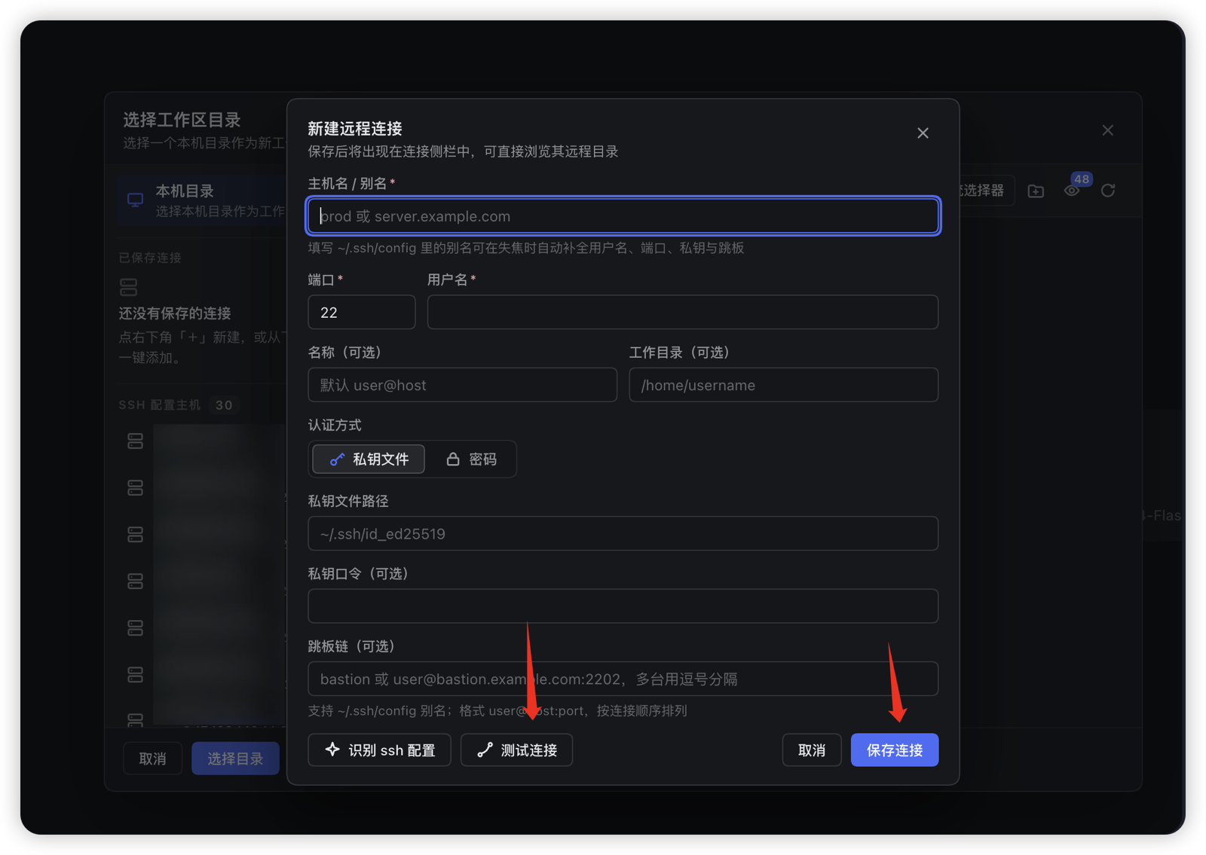
Task: Click 取消 in the workspace directory window
Action: tap(153, 759)
